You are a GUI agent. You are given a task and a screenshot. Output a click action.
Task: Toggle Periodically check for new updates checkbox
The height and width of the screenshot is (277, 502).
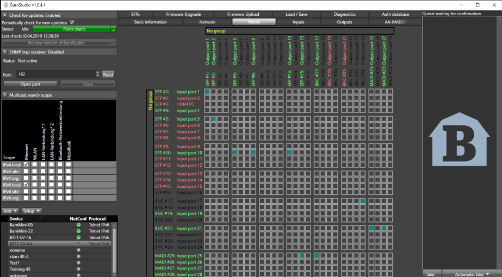pos(72,22)
